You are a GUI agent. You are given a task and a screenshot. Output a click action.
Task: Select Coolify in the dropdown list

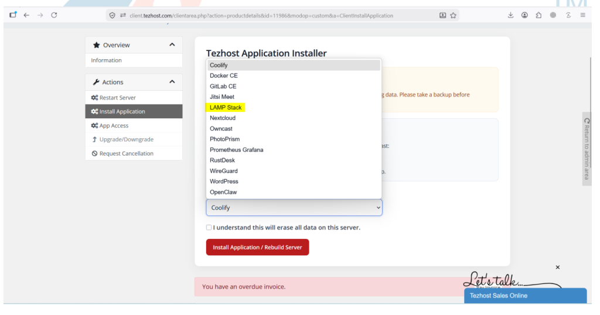click(x=294, y=66)
